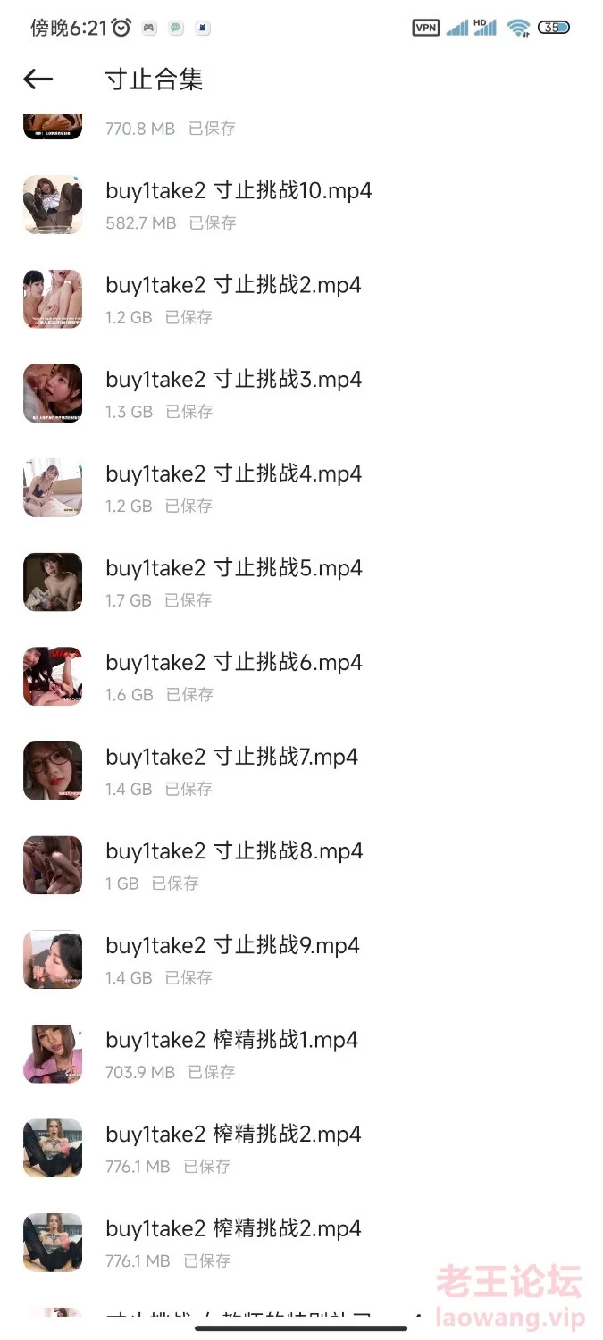Open file buy1take2 寸止挑战4.mp4

pos(301,487)
